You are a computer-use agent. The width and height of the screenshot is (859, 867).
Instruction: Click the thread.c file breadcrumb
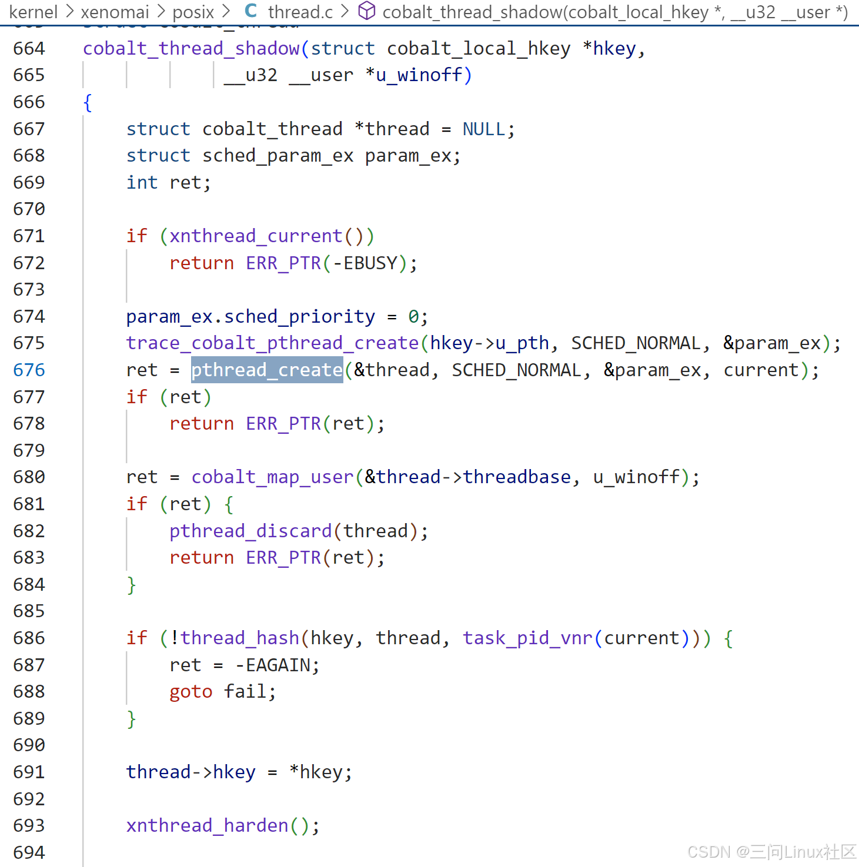click(x=300, y=12)
